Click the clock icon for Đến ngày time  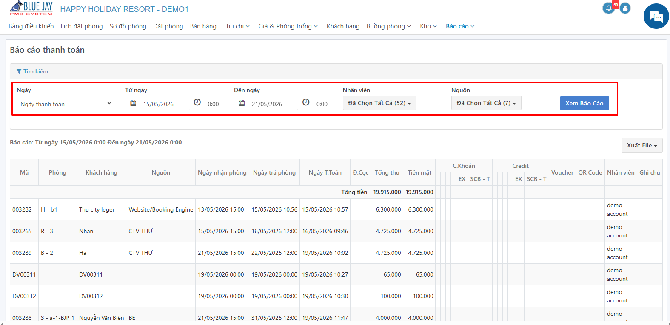306,102
